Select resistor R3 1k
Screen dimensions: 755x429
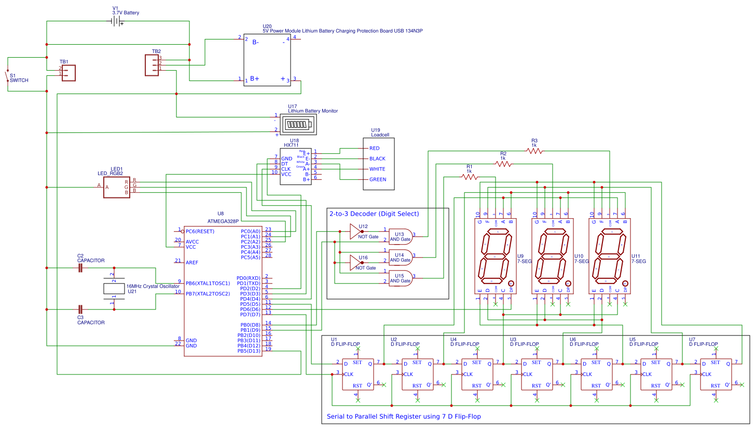pos(534,151)
